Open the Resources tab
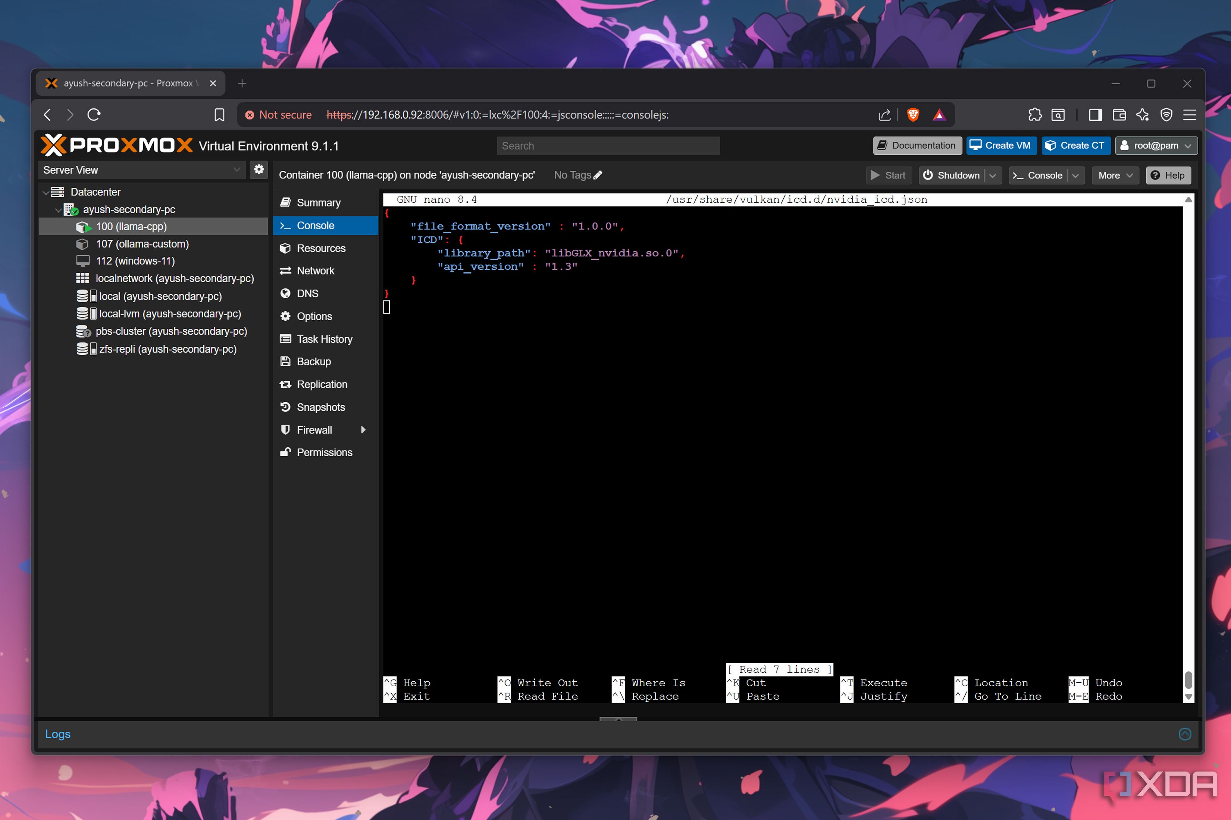The height and width of the screenshot is (820, 1231). coord(326,248)
